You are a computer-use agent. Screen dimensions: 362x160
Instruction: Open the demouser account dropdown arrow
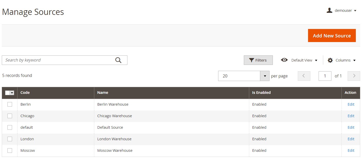coord(355,11)
